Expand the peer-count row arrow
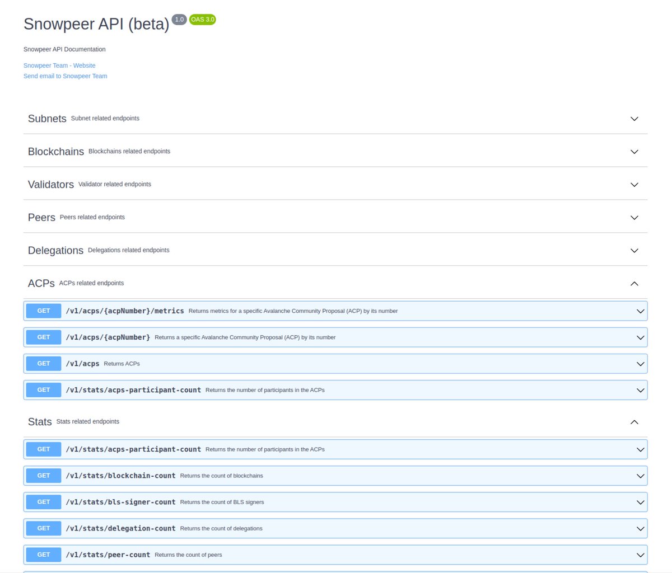This screenshot has height=573, width=672. click(640, 555)
